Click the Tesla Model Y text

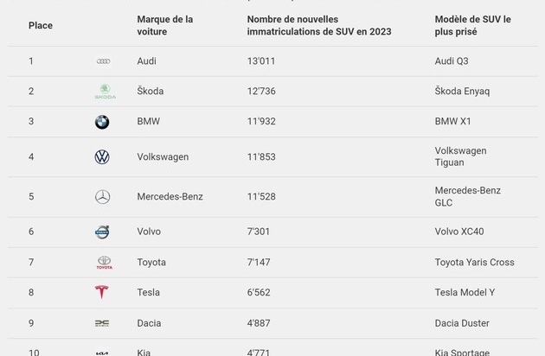(x=465, y=293)
